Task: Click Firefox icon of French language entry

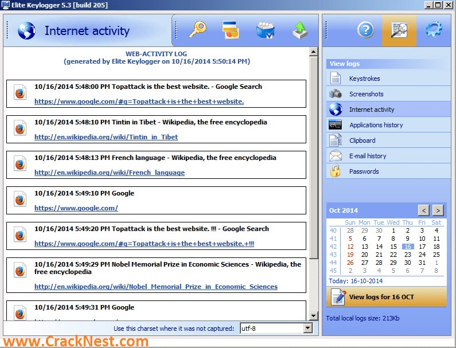Action: 20,163
